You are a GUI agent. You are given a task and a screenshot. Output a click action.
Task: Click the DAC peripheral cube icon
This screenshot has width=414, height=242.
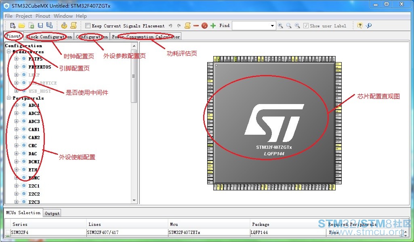click(x=24, y=153)
